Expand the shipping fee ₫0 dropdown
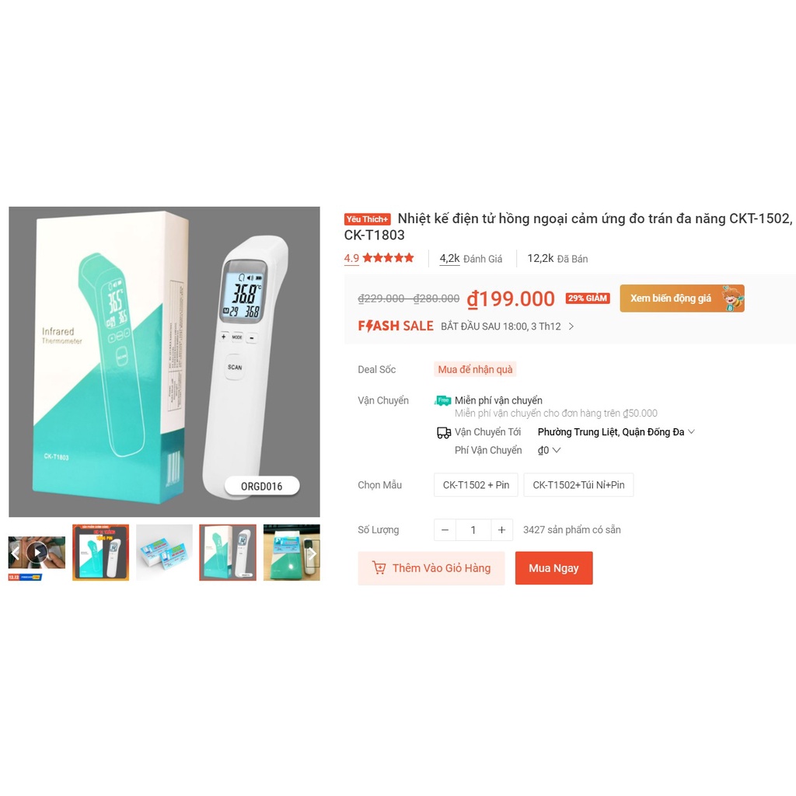The width and height of the screenshot is (796, 796). point(549,450)
